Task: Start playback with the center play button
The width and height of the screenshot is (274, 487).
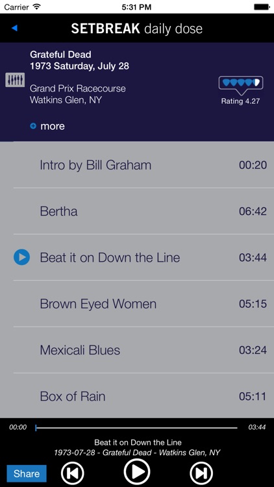Action: (x=137, y=472)
